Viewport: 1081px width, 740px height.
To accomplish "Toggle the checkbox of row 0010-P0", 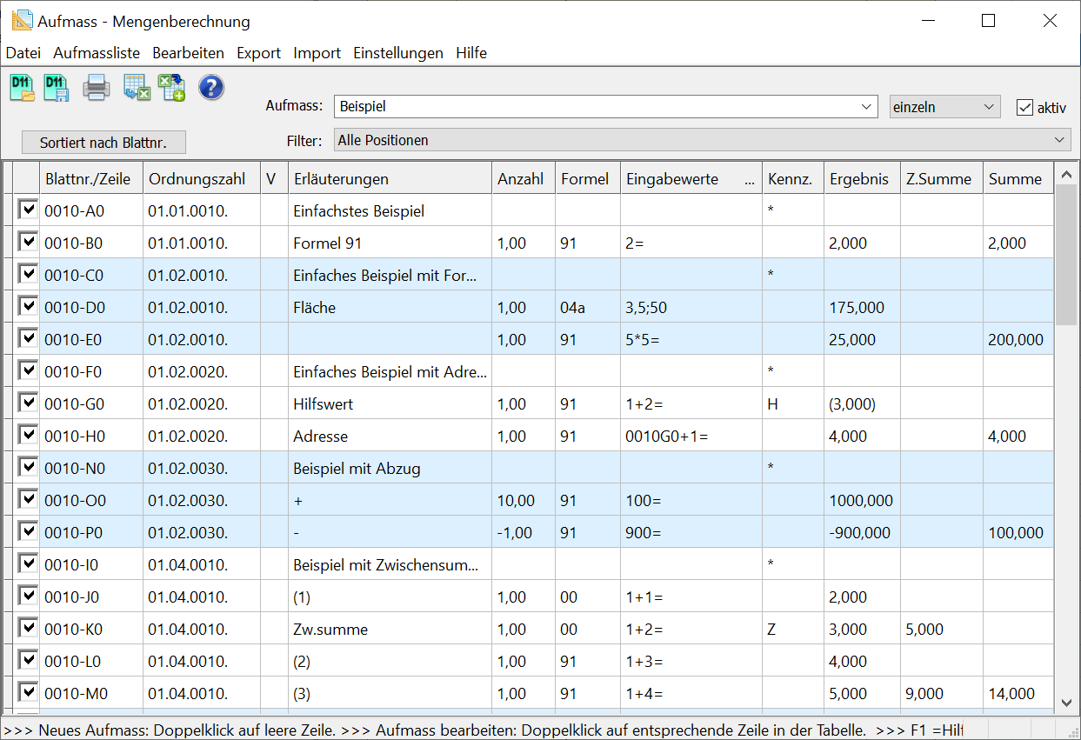I will pos(28,531).
